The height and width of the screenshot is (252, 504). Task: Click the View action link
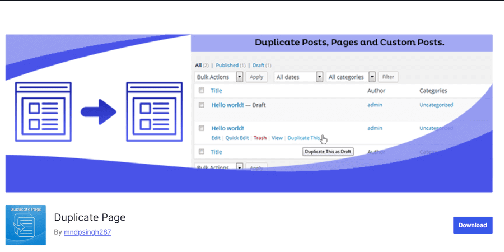277,138
